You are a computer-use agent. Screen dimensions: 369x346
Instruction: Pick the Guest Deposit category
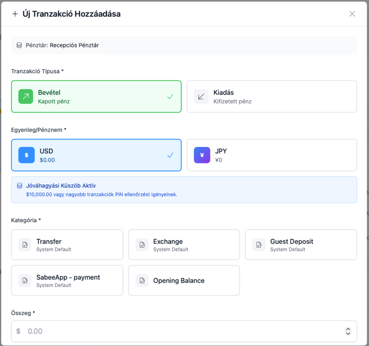pyautogui.click(x=301, y=245)
